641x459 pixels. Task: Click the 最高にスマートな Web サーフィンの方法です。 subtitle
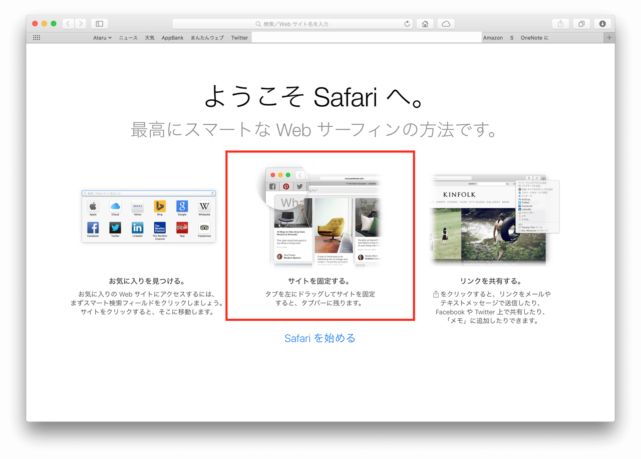(x=314, y=130)
